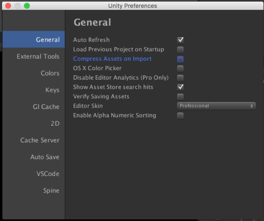Enable Verify Saving Assets checkbox
This screenshot has width=264, height=221.
180,97
